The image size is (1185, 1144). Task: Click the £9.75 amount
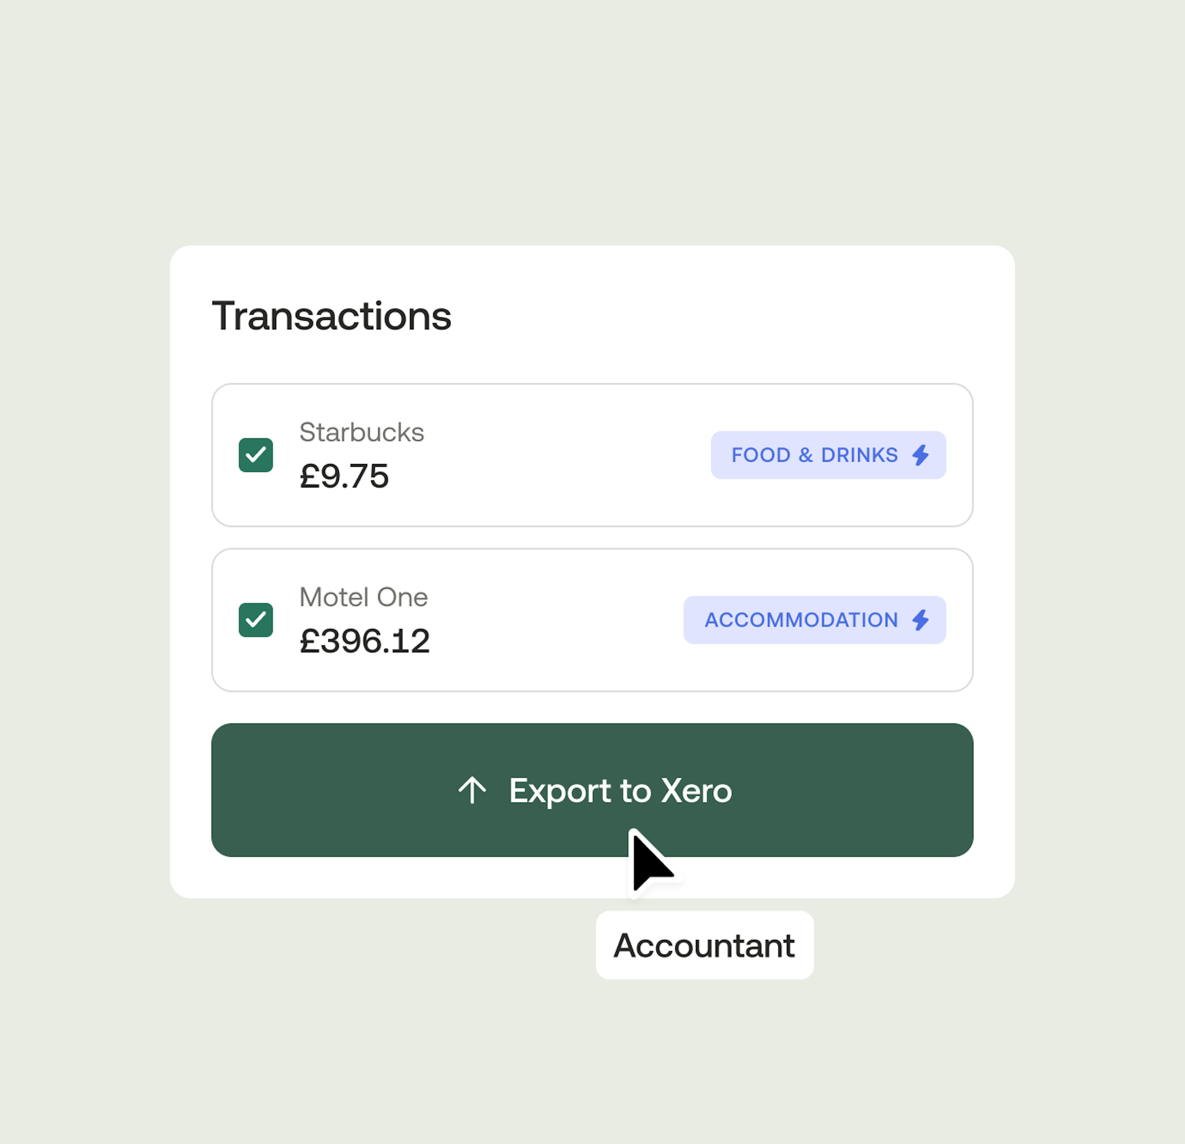point(344,476)
